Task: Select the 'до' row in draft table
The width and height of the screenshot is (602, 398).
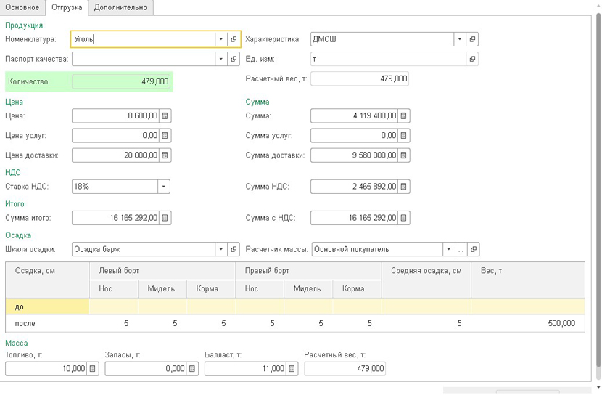Action: [x=47, y=306]
